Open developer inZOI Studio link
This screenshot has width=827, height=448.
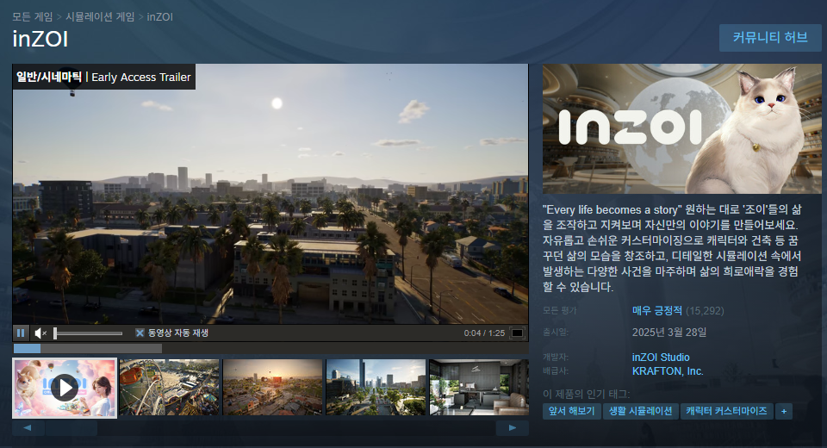coord(661,358)
